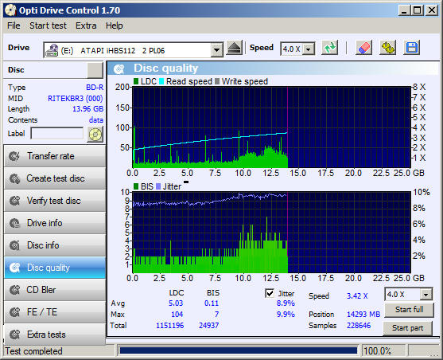Viewport: 443px width, 360px height.
Task: Open the Transfer rate test panel
Action: pyautogui.click(x=55, y=156)
